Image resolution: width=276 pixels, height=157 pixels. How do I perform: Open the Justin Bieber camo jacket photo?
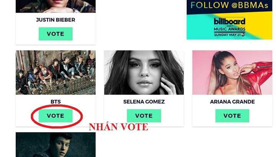(56, 6)
